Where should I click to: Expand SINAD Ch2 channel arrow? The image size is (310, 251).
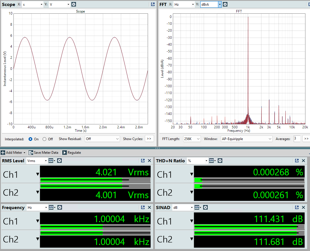(192, 239)
